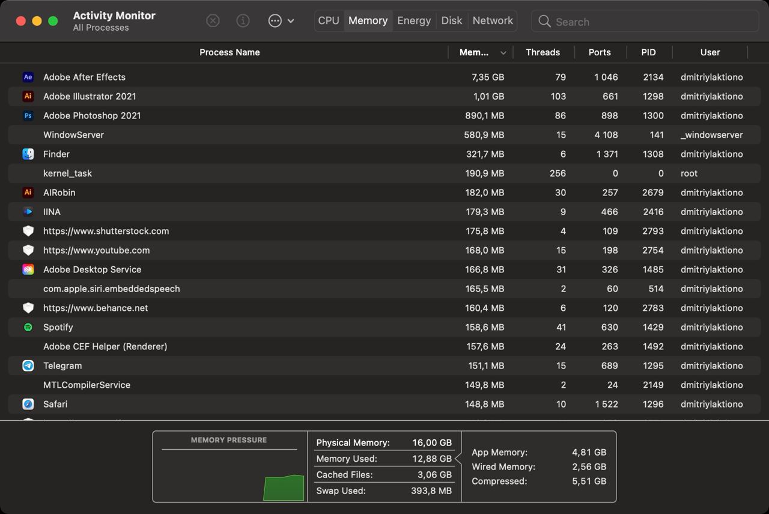Click the Adobe Desktop Service icon
Screen dimensions: 769x514
coord(28,269)
